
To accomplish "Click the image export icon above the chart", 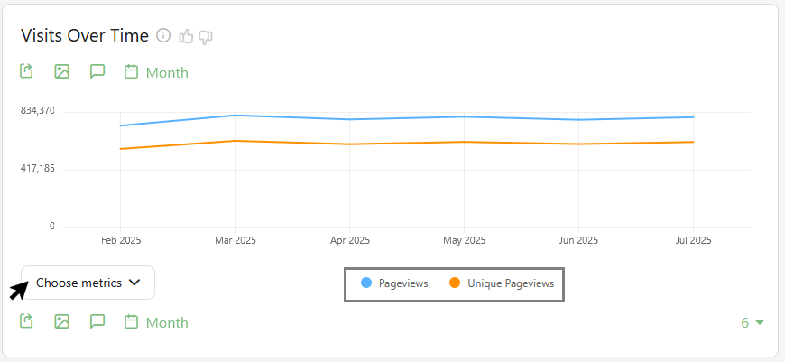I will click(x=61, y=71).
